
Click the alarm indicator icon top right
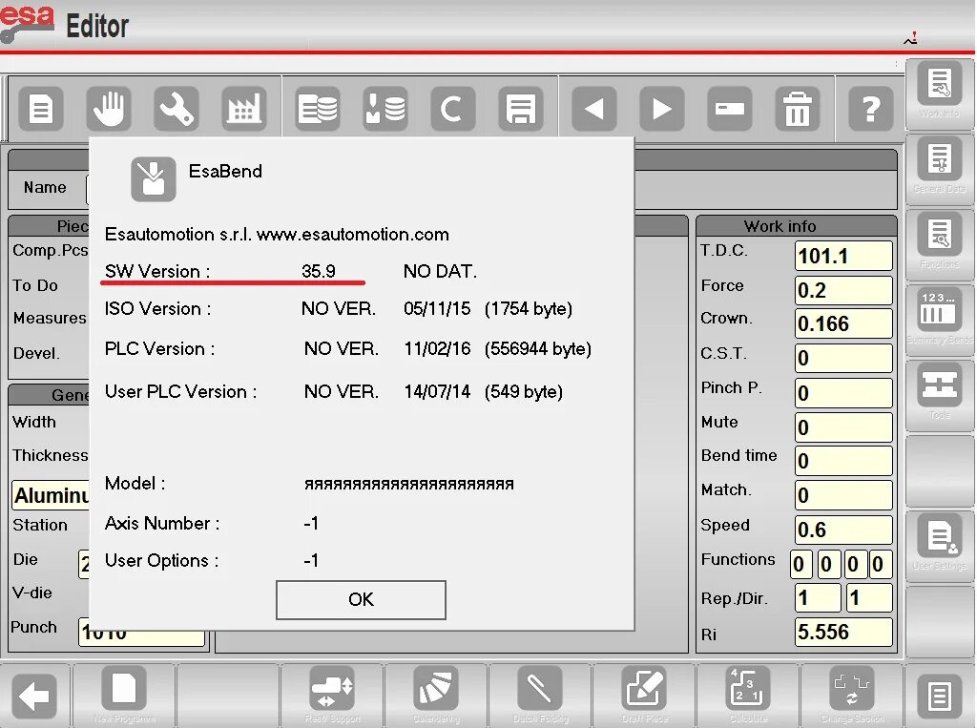[x=911, y=39]
